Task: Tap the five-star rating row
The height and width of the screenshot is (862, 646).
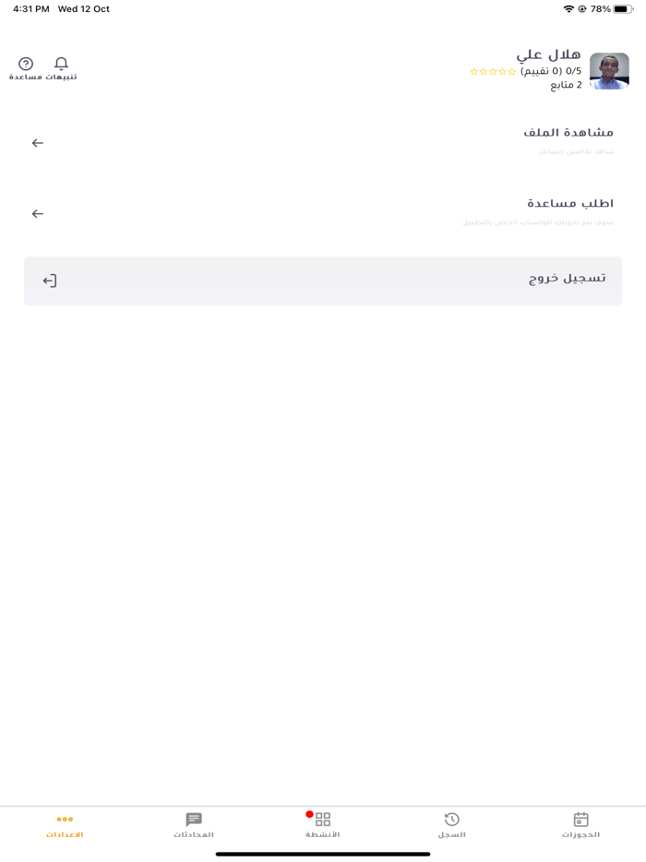Action: point(493,72)
